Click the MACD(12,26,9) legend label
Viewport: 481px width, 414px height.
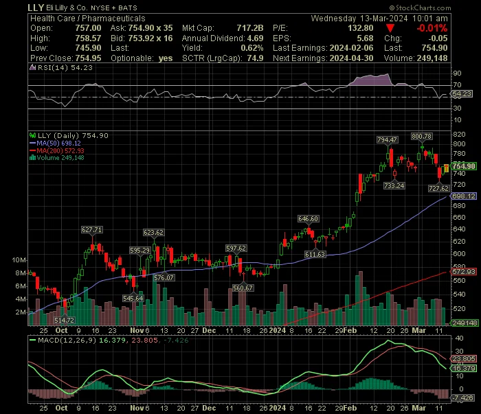[x=67, y=340]
